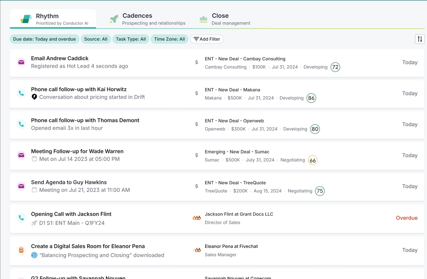
Task: Open Create a Digital Sales Room for Eleanor Pena
Action: click(88, 246)
